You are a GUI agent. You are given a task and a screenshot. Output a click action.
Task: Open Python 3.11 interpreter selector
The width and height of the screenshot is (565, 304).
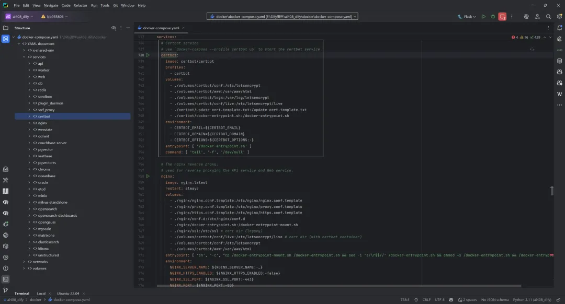click(x=532, y=300)
